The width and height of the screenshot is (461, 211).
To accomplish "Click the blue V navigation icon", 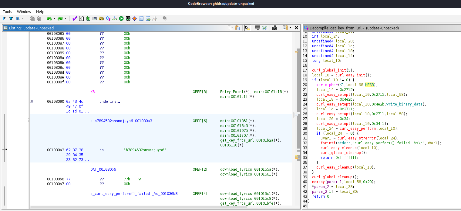I will click(x=11, y=18).
